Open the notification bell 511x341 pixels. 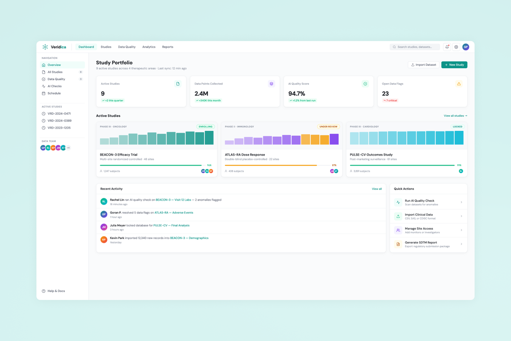(x=446, y=47)
